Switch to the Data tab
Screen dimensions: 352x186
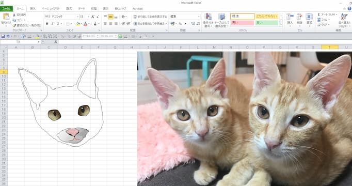click(x=82, y=9)
